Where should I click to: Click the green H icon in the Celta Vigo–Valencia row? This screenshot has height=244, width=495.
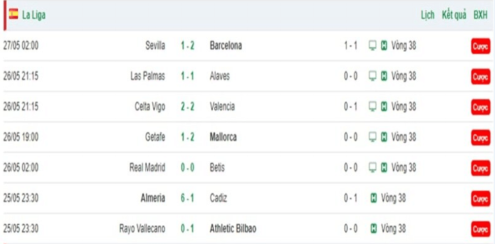384,107
